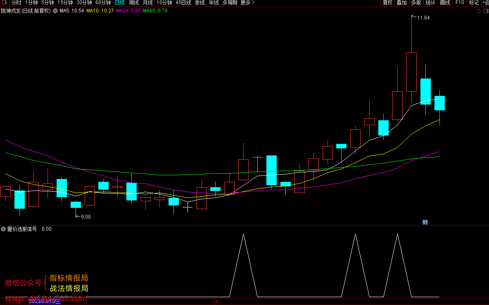Click the white cross doji candle near the low
Viewport: 489px width, 305px height.
point(188,207)
